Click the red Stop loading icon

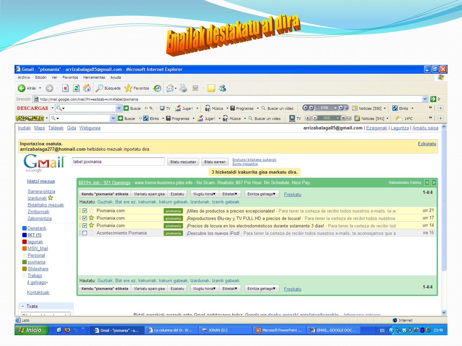[x=66, y=88]
